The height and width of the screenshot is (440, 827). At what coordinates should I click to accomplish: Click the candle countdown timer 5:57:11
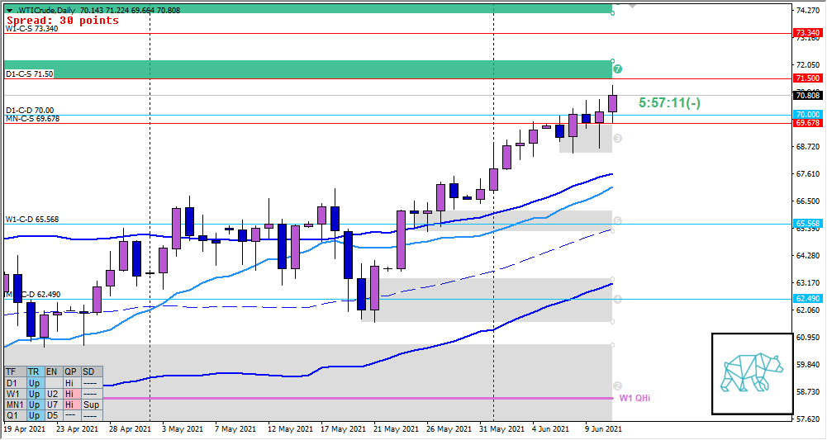[x=670, y=103]
